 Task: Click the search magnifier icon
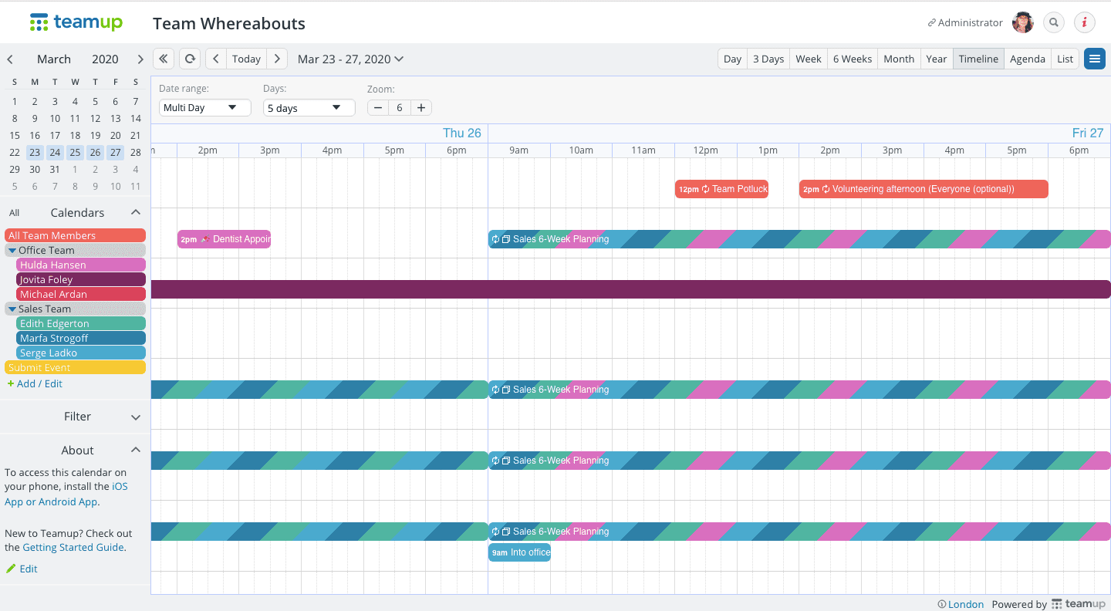point(1053,22)
